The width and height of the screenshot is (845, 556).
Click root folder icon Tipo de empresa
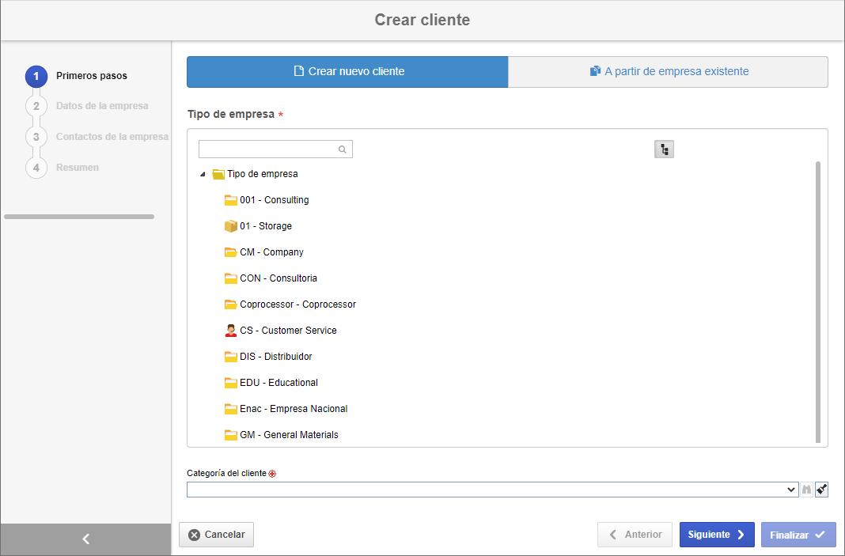218,174
